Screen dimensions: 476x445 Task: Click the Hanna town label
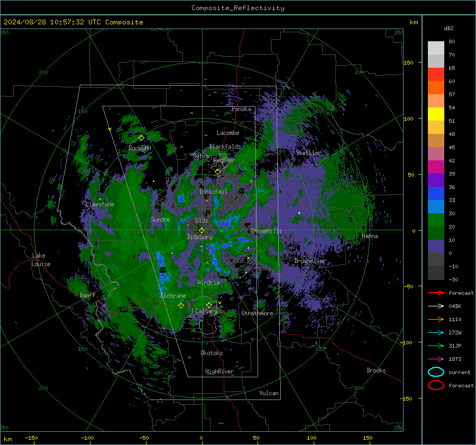pyautogui.click(x=370, y=236)
